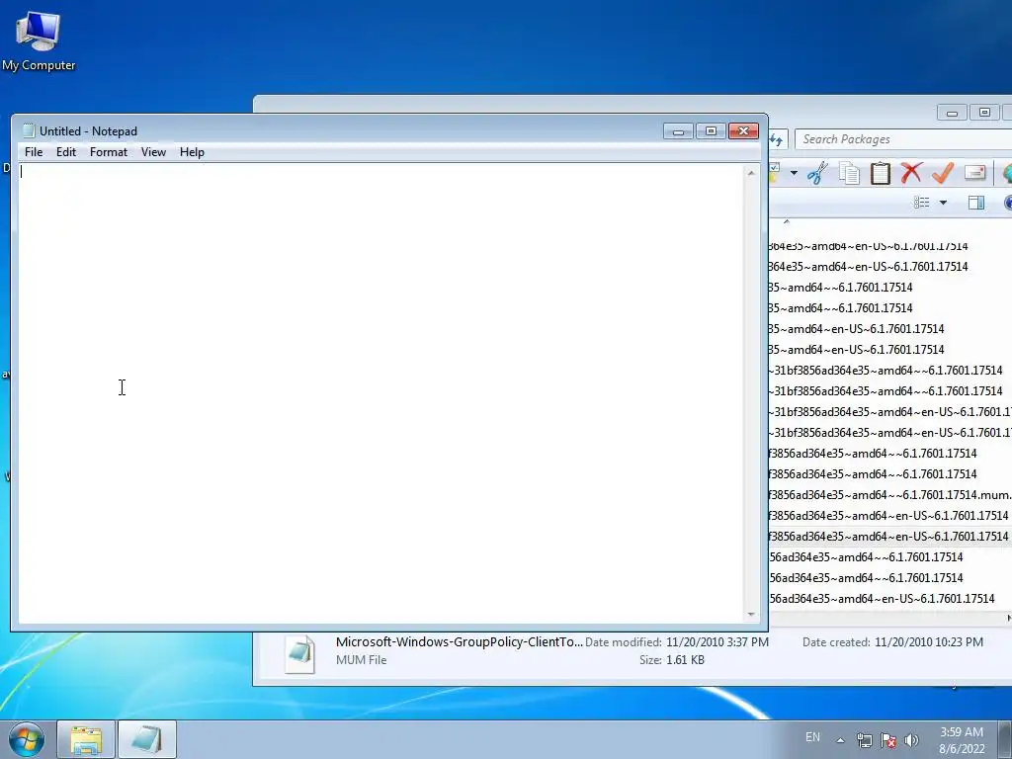The height and width of the screenshot is (759, 1012).
Task: Click the refresh arrows button beside the search box
Action: 777,139
